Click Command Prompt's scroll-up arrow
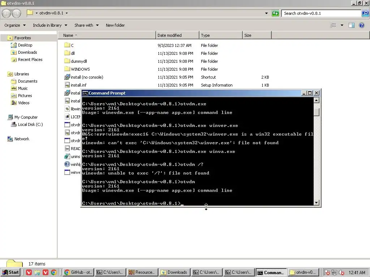370x277 pixels. click(x=317, y=100)
